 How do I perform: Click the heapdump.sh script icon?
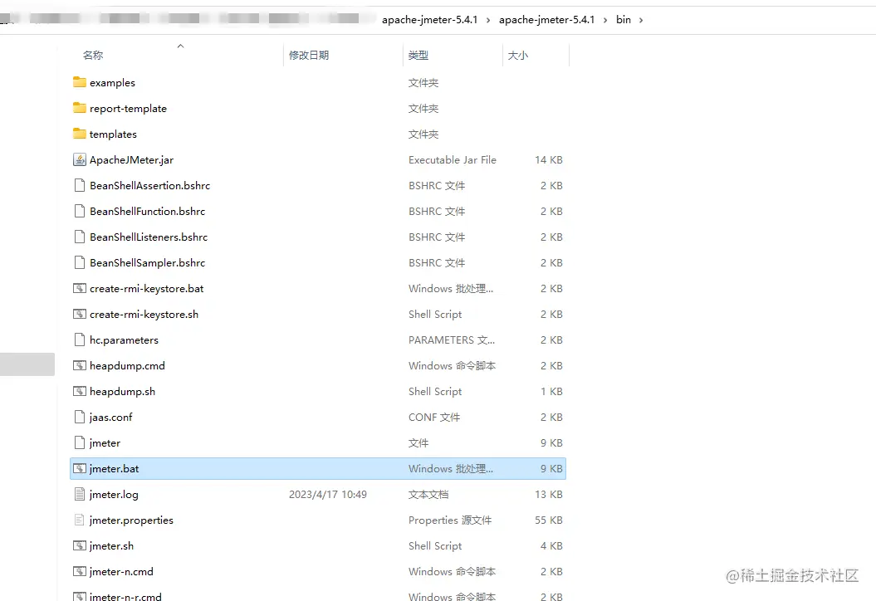pos(80,391)
